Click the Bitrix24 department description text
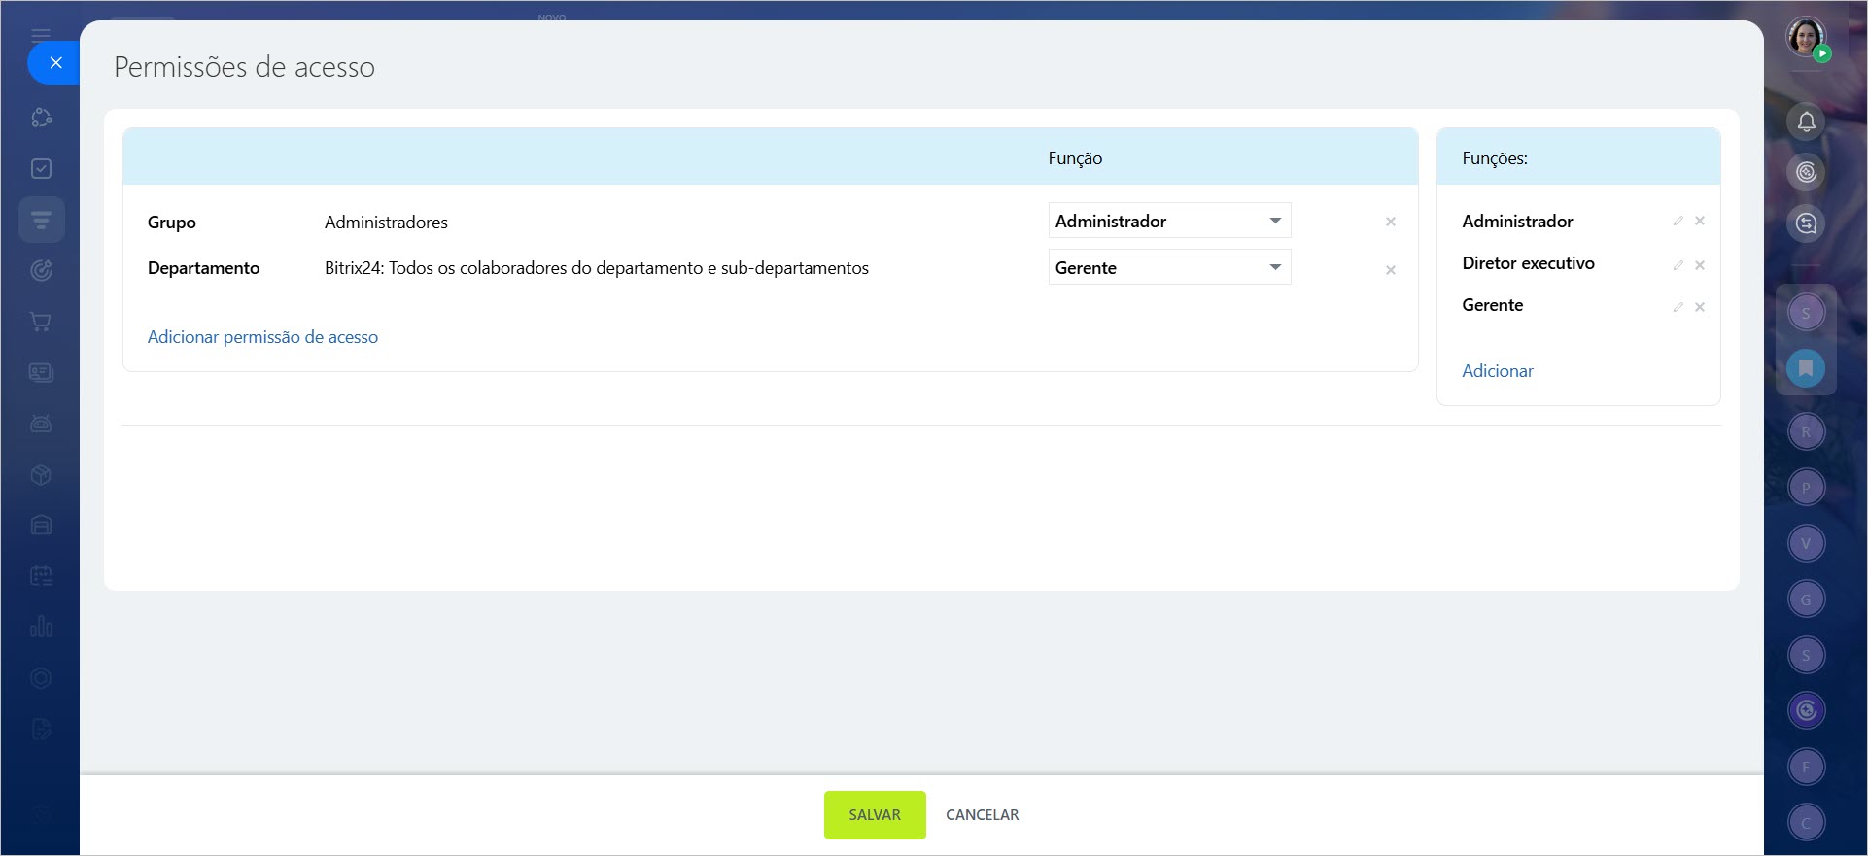 pos(596,267)
